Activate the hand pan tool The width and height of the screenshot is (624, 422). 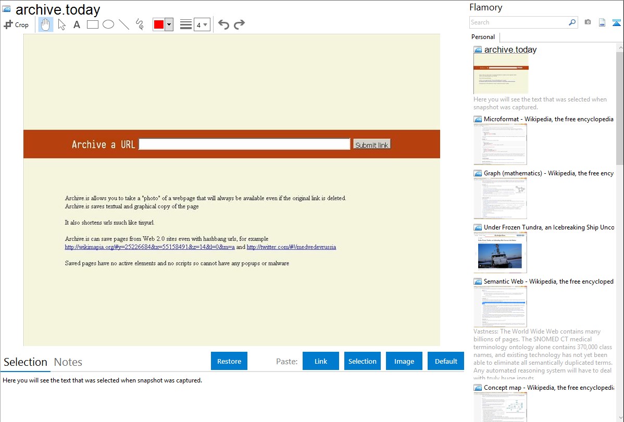click(x=45, y=24)
